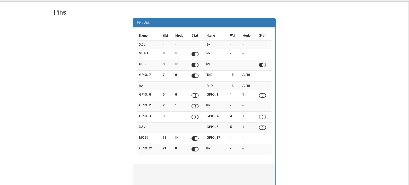The width and height of the screenshot is (409, 185).
Task: Enable the GPIO. 4 switch
Action: click(x=262, y=117)
